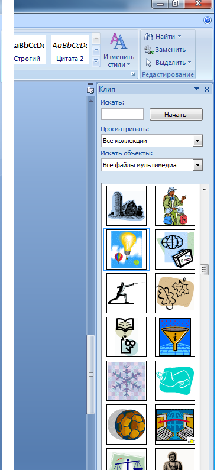Image resolution: width=217 pixels, height=470 pixels.
Task: Click the Найти text label
Action: pyautogui.click(x=165, y=37)
